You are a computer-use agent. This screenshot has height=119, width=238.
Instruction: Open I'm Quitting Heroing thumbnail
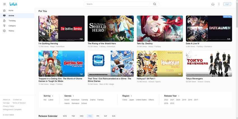tap(62, 29)
